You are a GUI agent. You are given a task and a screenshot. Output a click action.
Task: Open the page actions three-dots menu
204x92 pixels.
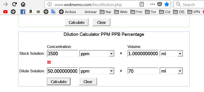[x=152, y=4]
